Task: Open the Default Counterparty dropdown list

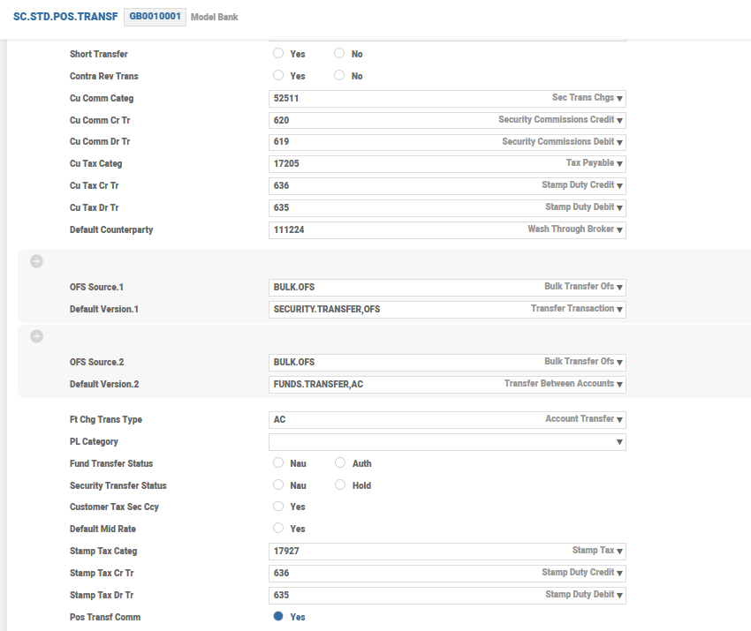Action: pos(620,230)
